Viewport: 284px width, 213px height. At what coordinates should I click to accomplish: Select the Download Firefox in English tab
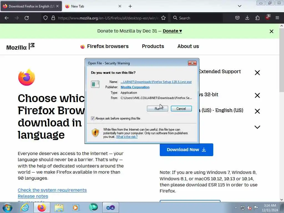click(x=31, y=6)
